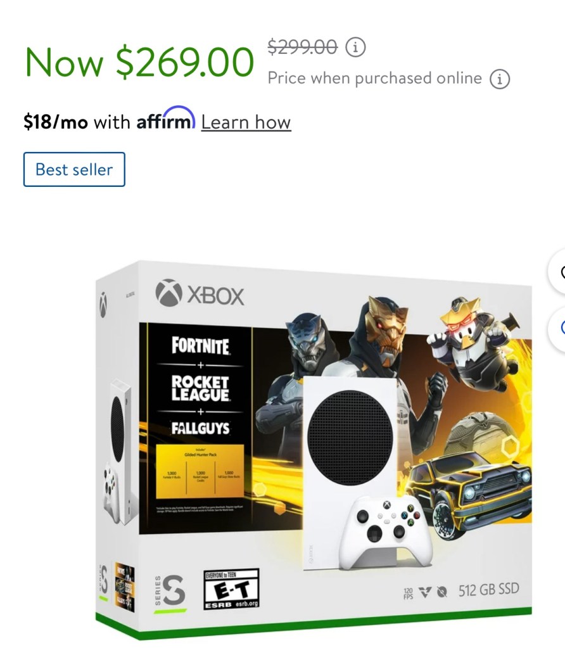Click the 512 GB SSD label
The height and width of the screenshot is (648, 565).
pos(488,590)
